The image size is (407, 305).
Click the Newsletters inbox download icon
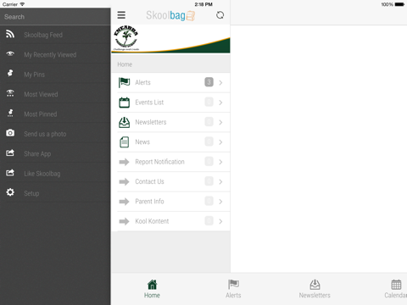point(124,122)
